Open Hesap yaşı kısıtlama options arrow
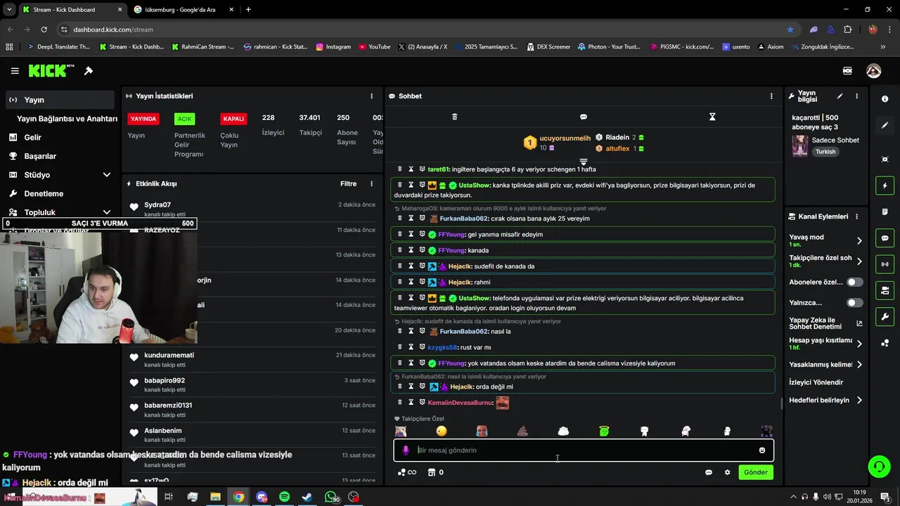 (859, 344)
